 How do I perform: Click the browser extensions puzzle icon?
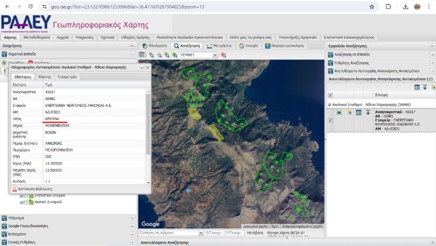pyautogui.click(x=388, y=6)
